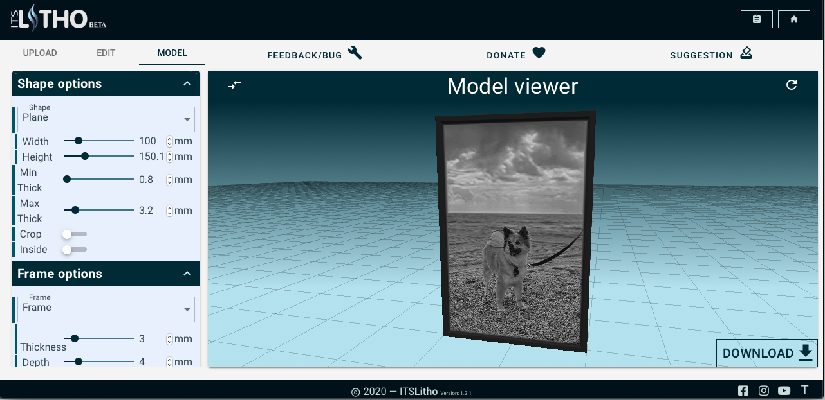Click the Width stepper arrows
Screen dimensions: 825x400
[169, 141]
